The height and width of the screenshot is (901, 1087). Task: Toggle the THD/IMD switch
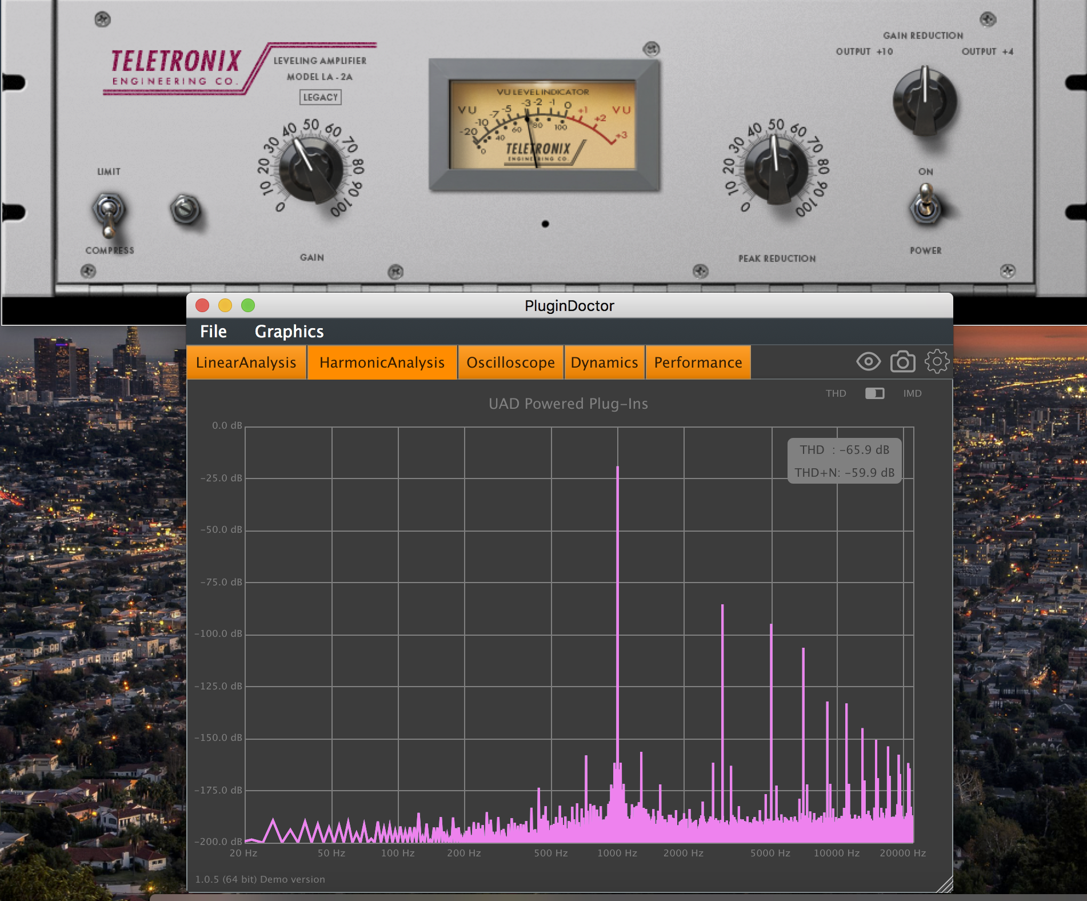(x=874, y=393)
